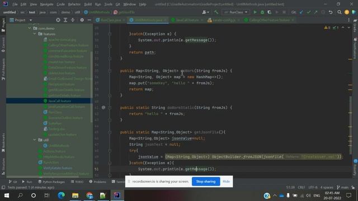Switch to the JavaCall.feature editor tab
This screenshot has width=358, height=201.
click(187, 20)
